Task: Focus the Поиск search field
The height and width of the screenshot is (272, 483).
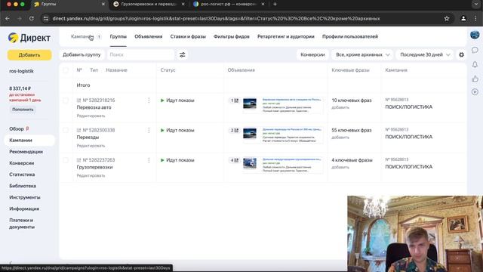Action: click(140, 54)
